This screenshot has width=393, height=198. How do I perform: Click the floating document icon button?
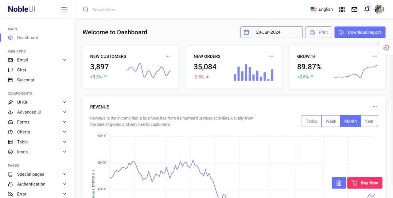tap(339, 183)
